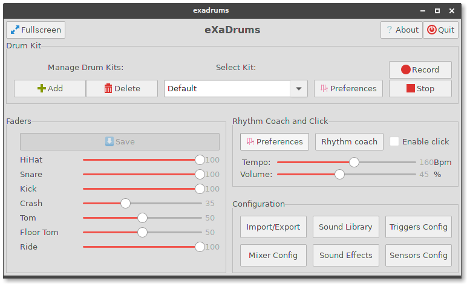Image resolution: width=467 pixels, height=284 pixels.
Task: Maximize the exadrums window
Action: click(437, 11)
